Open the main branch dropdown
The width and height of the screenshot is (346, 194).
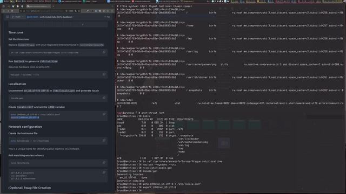click(17, 17)
